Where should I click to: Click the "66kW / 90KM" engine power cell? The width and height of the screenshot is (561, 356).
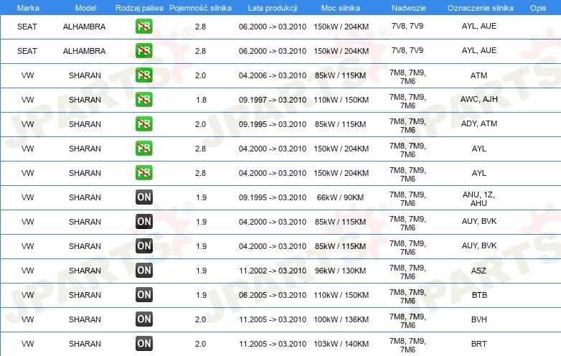pos(340,197)
